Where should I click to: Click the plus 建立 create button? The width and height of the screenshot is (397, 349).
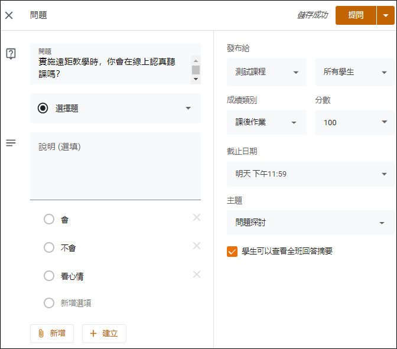[104, 334]
